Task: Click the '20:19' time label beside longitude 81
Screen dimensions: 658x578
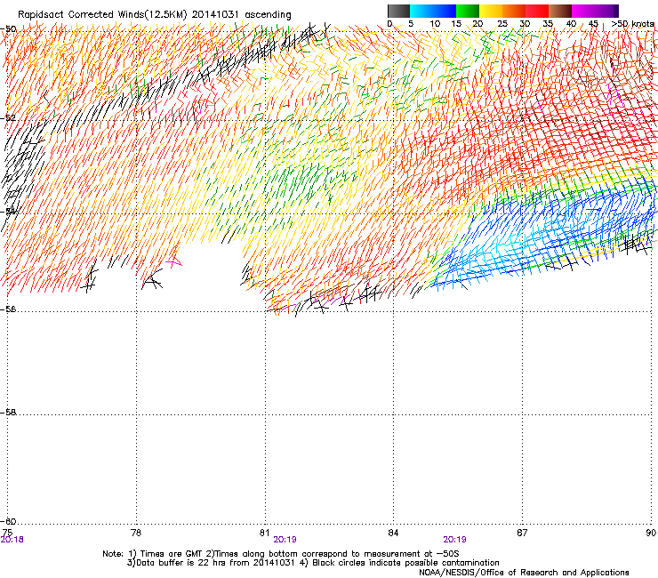Action: 285,540
